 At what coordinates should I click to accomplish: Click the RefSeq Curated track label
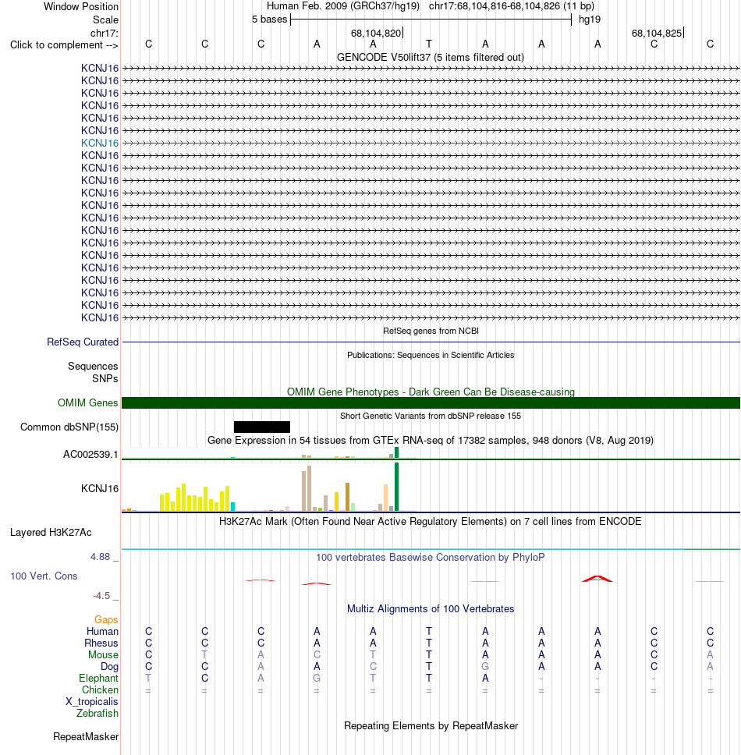coord(83,342)
